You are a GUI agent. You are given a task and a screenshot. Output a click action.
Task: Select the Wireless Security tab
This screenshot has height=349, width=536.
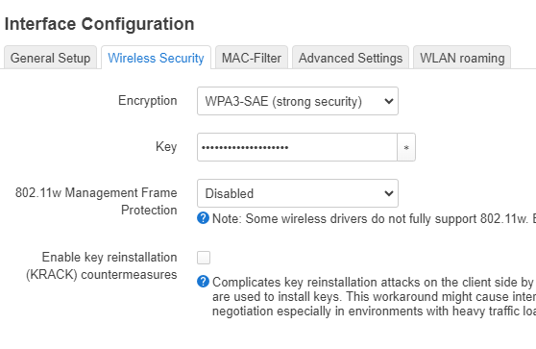click(x=156, y=58)
